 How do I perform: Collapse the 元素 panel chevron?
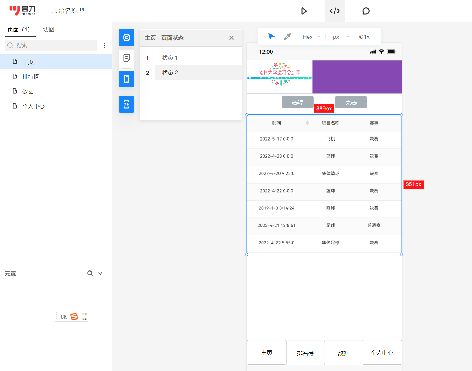[x=100, y=273]
